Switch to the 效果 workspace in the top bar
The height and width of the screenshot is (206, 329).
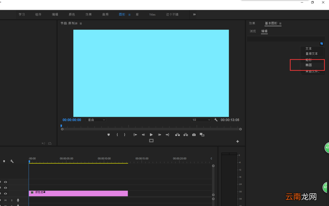pos(89,14)
